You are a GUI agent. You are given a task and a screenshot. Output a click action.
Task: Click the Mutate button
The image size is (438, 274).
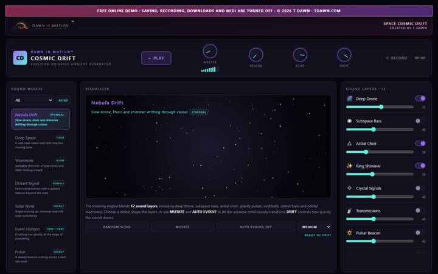tap(182, 227)
